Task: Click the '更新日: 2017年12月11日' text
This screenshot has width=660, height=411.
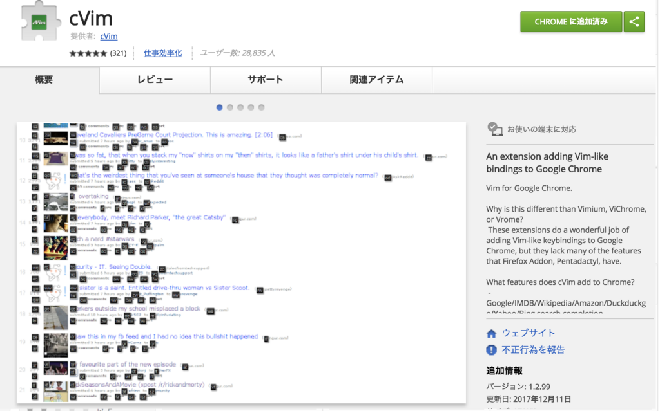Action: 529,399
